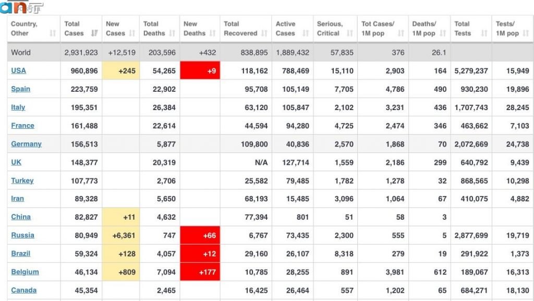Sort by New Deaths arrow icon

click(x=212, y=33)
